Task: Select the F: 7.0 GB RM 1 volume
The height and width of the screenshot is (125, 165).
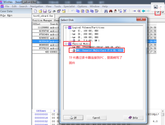Action: (x=89, y=41)
